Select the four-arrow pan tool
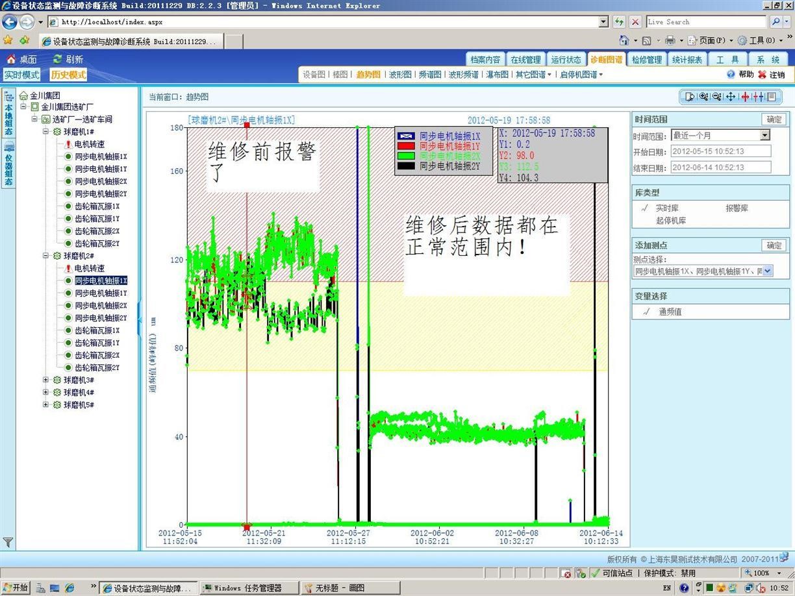The height and width of the screenshot is (596, 795). (x=730, y=97)
